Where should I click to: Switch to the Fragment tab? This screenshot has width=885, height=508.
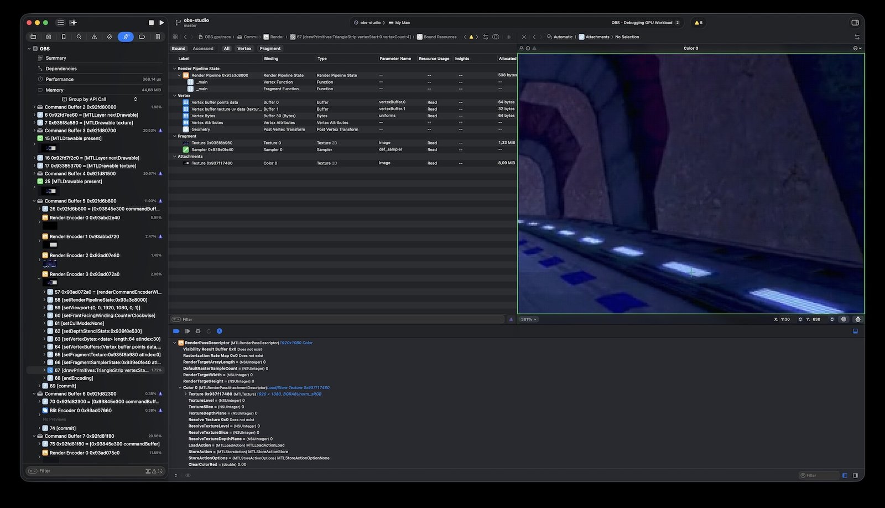[x=270, y=48]
